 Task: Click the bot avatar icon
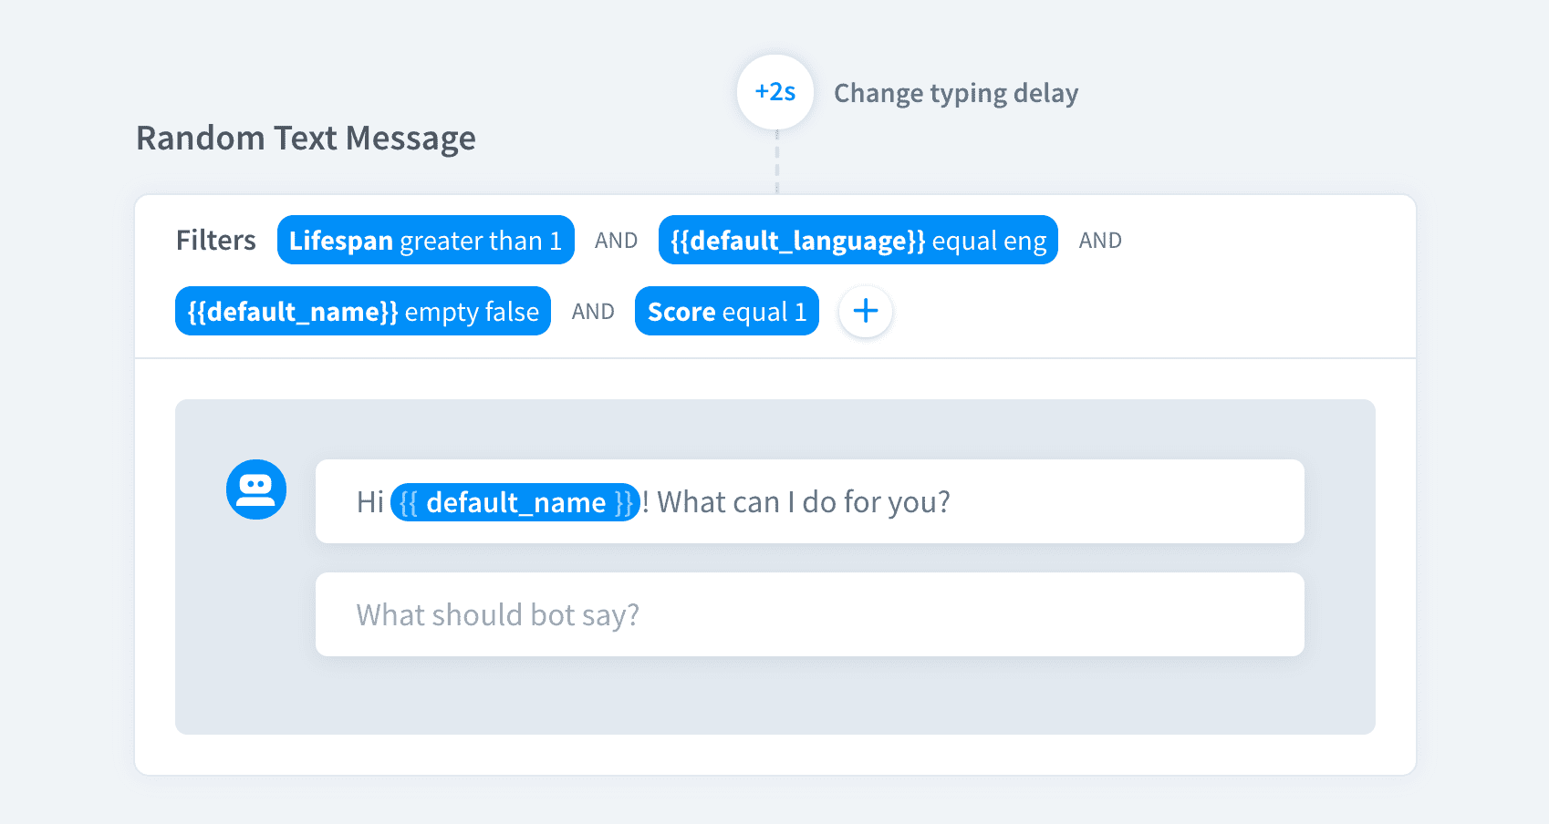point(256,489)
